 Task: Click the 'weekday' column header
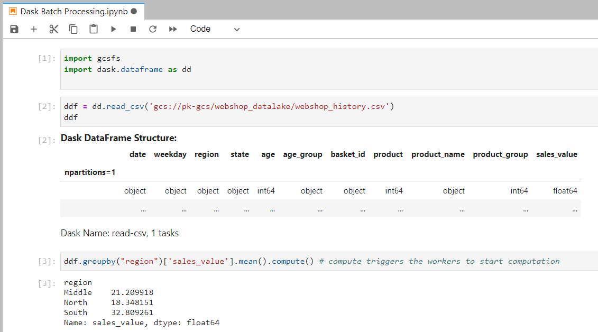tap(170, 154)
